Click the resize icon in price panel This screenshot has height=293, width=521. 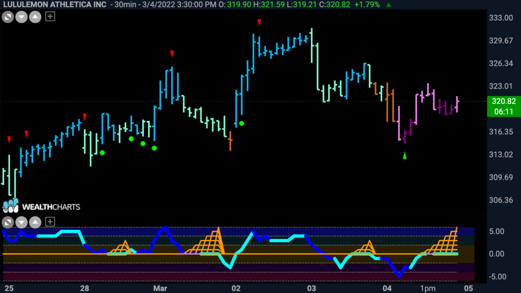pyautogui.click(x=8, y=17)
